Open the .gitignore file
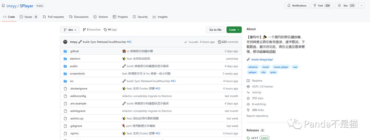This screenshot has height=140, width=370. (76, 126)
